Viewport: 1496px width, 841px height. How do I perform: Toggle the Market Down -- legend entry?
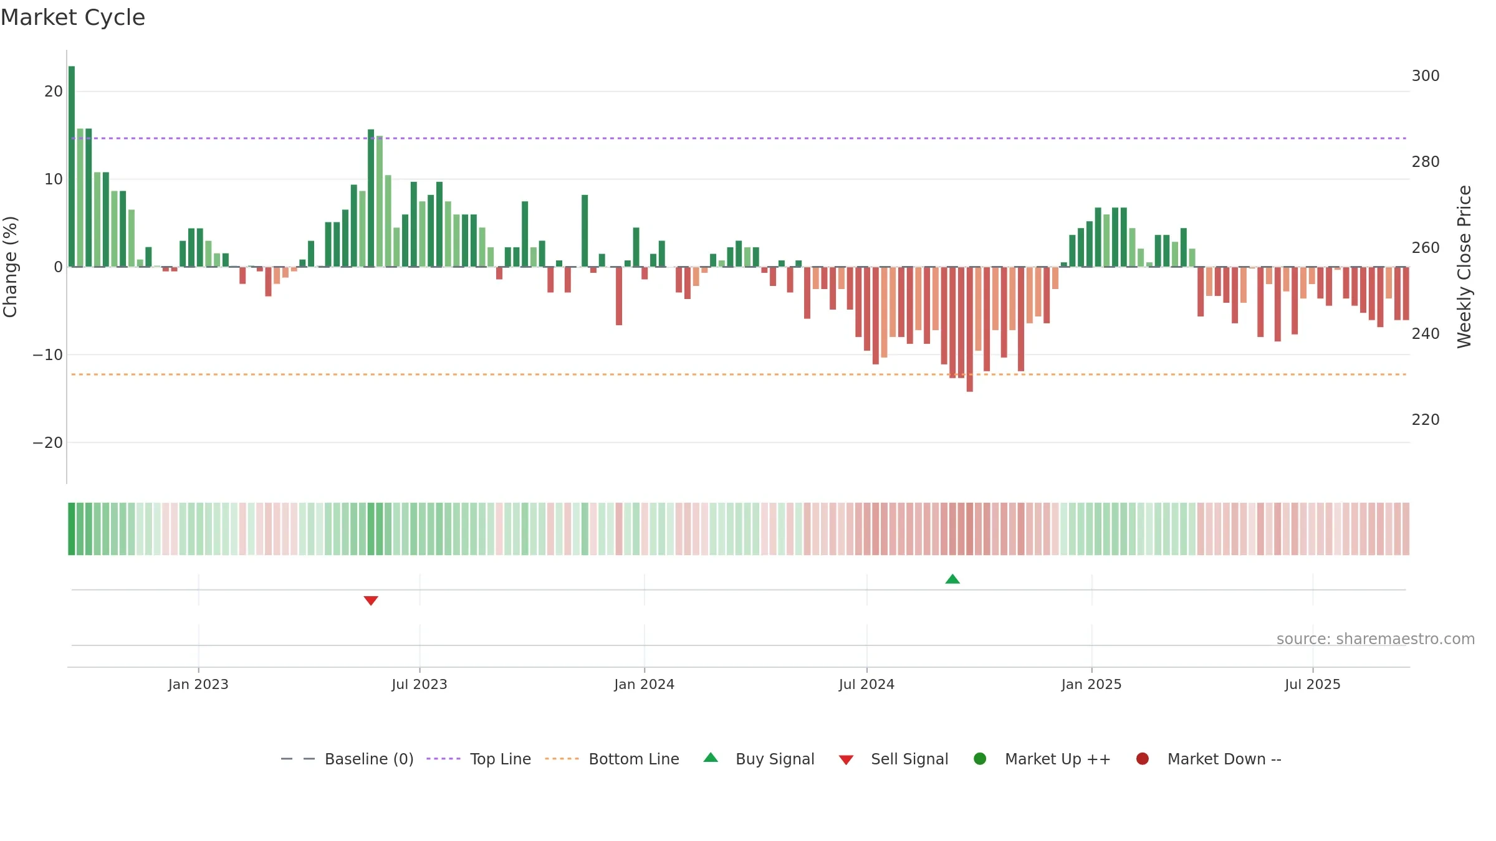[1209, 759]
